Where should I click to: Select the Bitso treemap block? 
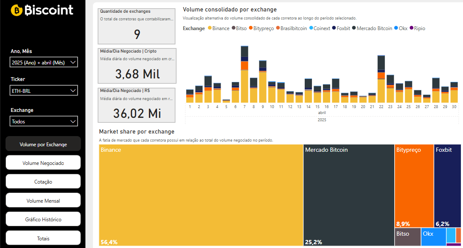click(408, 237)
